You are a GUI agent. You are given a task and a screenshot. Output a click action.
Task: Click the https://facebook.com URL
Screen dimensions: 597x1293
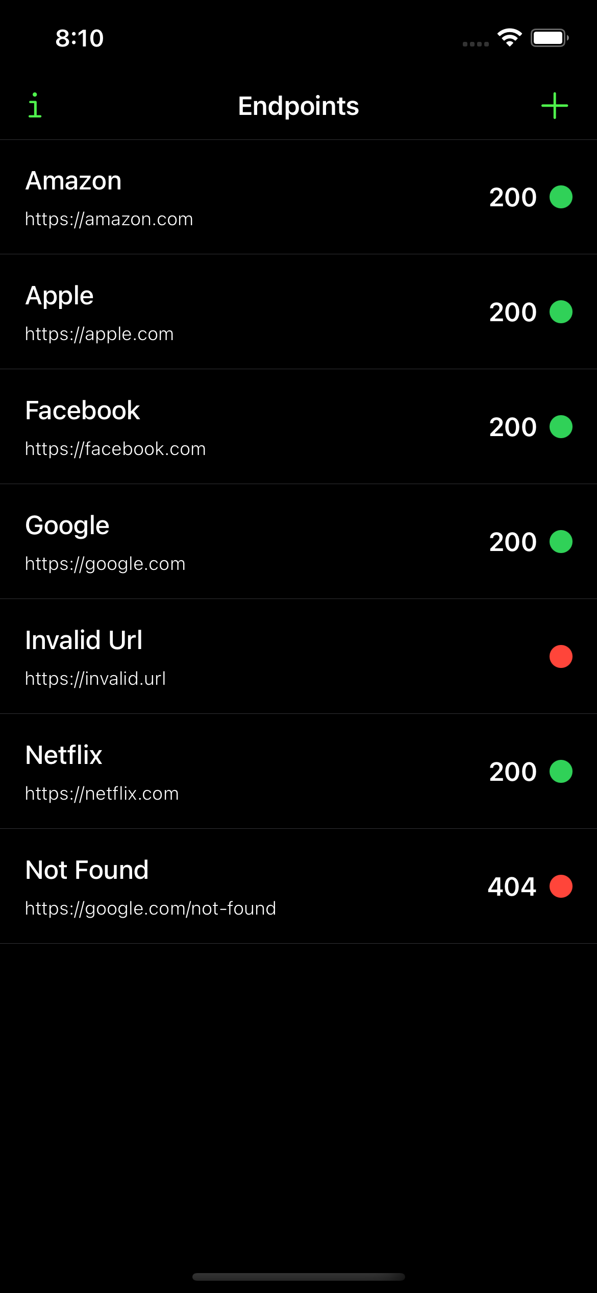click(115, 449)
